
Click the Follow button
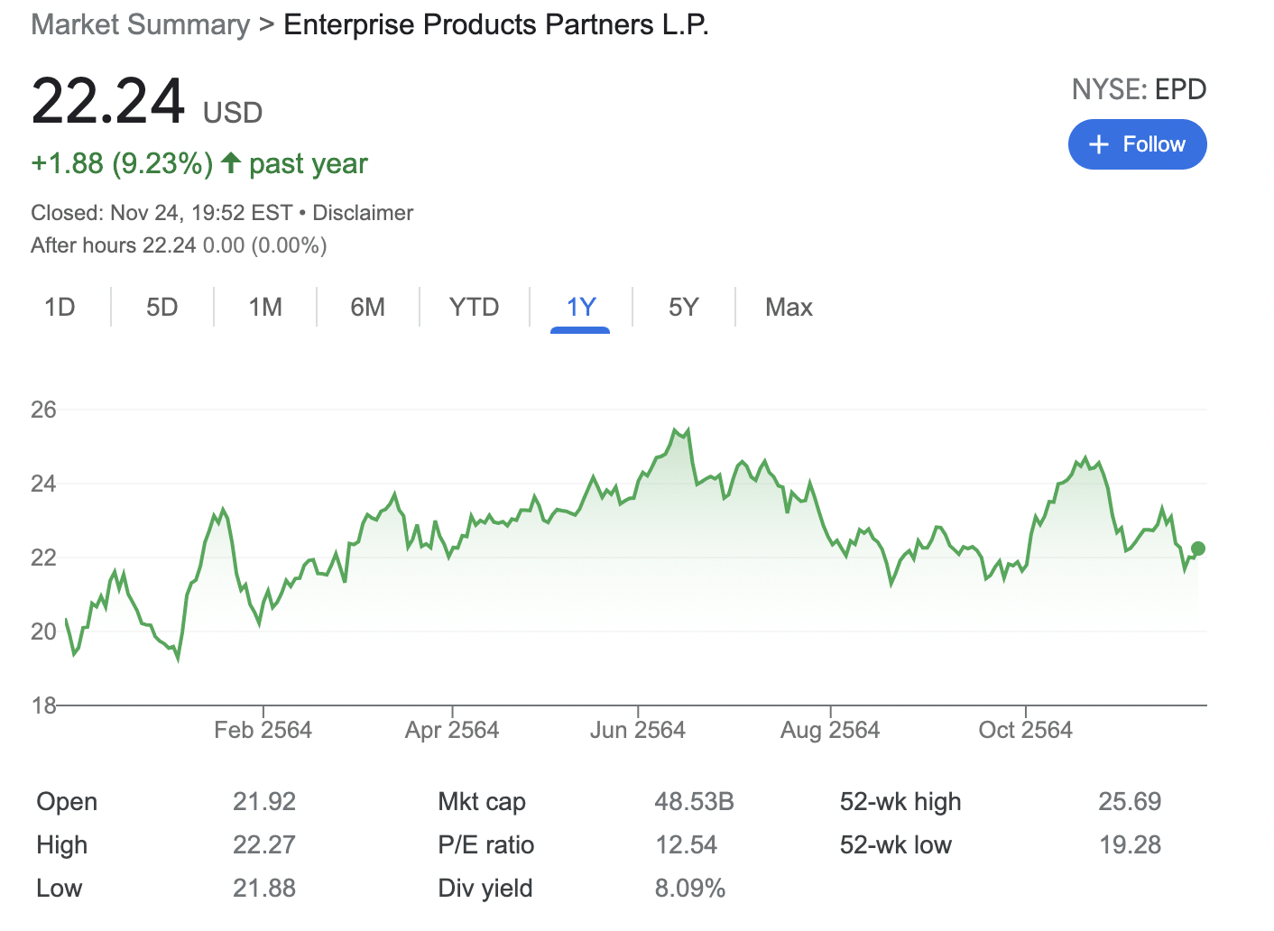1137,144
